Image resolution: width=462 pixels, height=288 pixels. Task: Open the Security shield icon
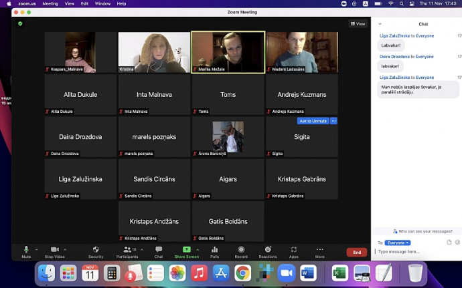(96, 249)
